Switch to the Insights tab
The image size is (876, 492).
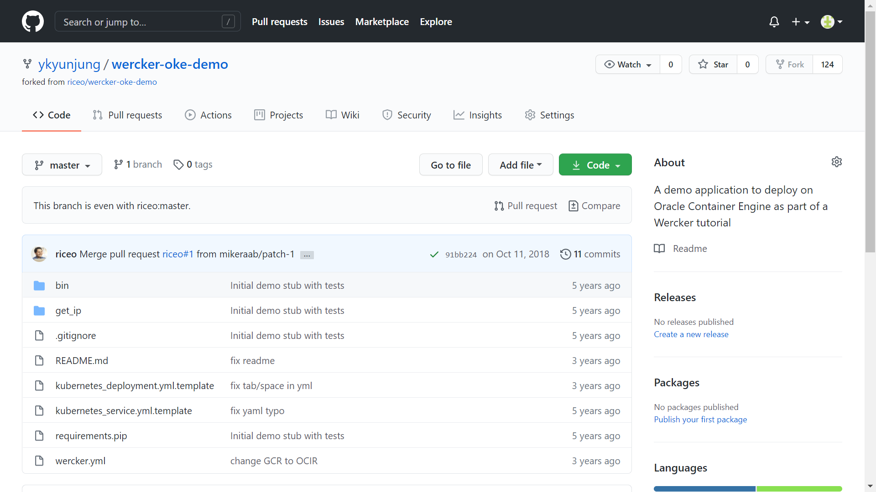click(477, 115)
